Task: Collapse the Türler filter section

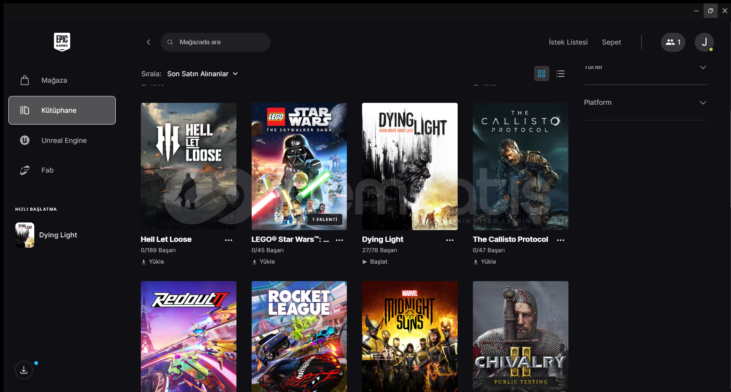Action: tap(702, 67)
